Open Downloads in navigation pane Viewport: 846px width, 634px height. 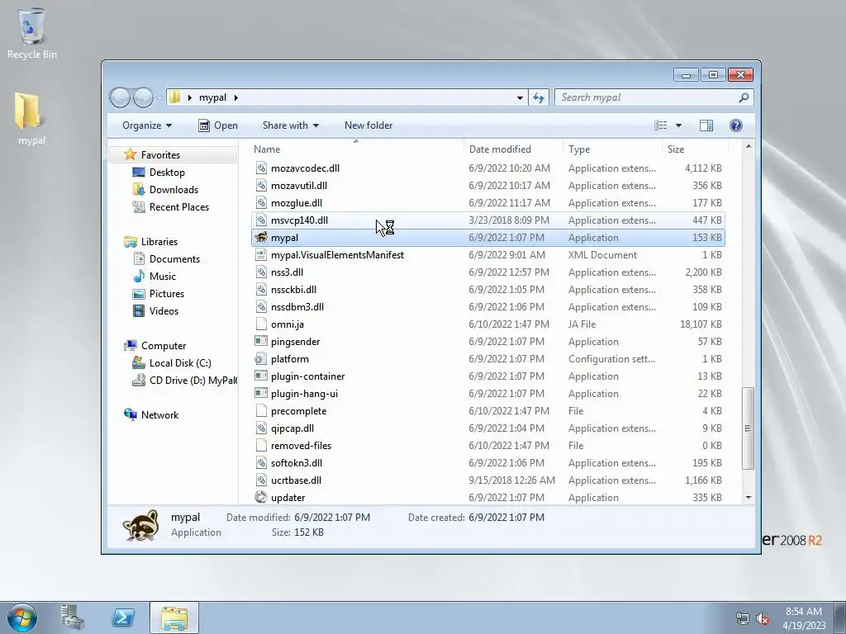pyautogui.click(x=173, y=190)
